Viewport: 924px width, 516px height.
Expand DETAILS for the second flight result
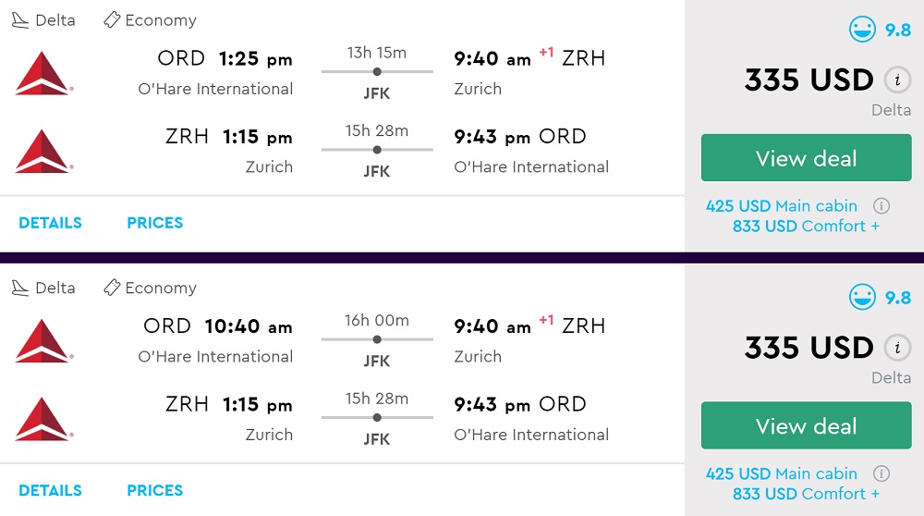[x=50, y=490]
